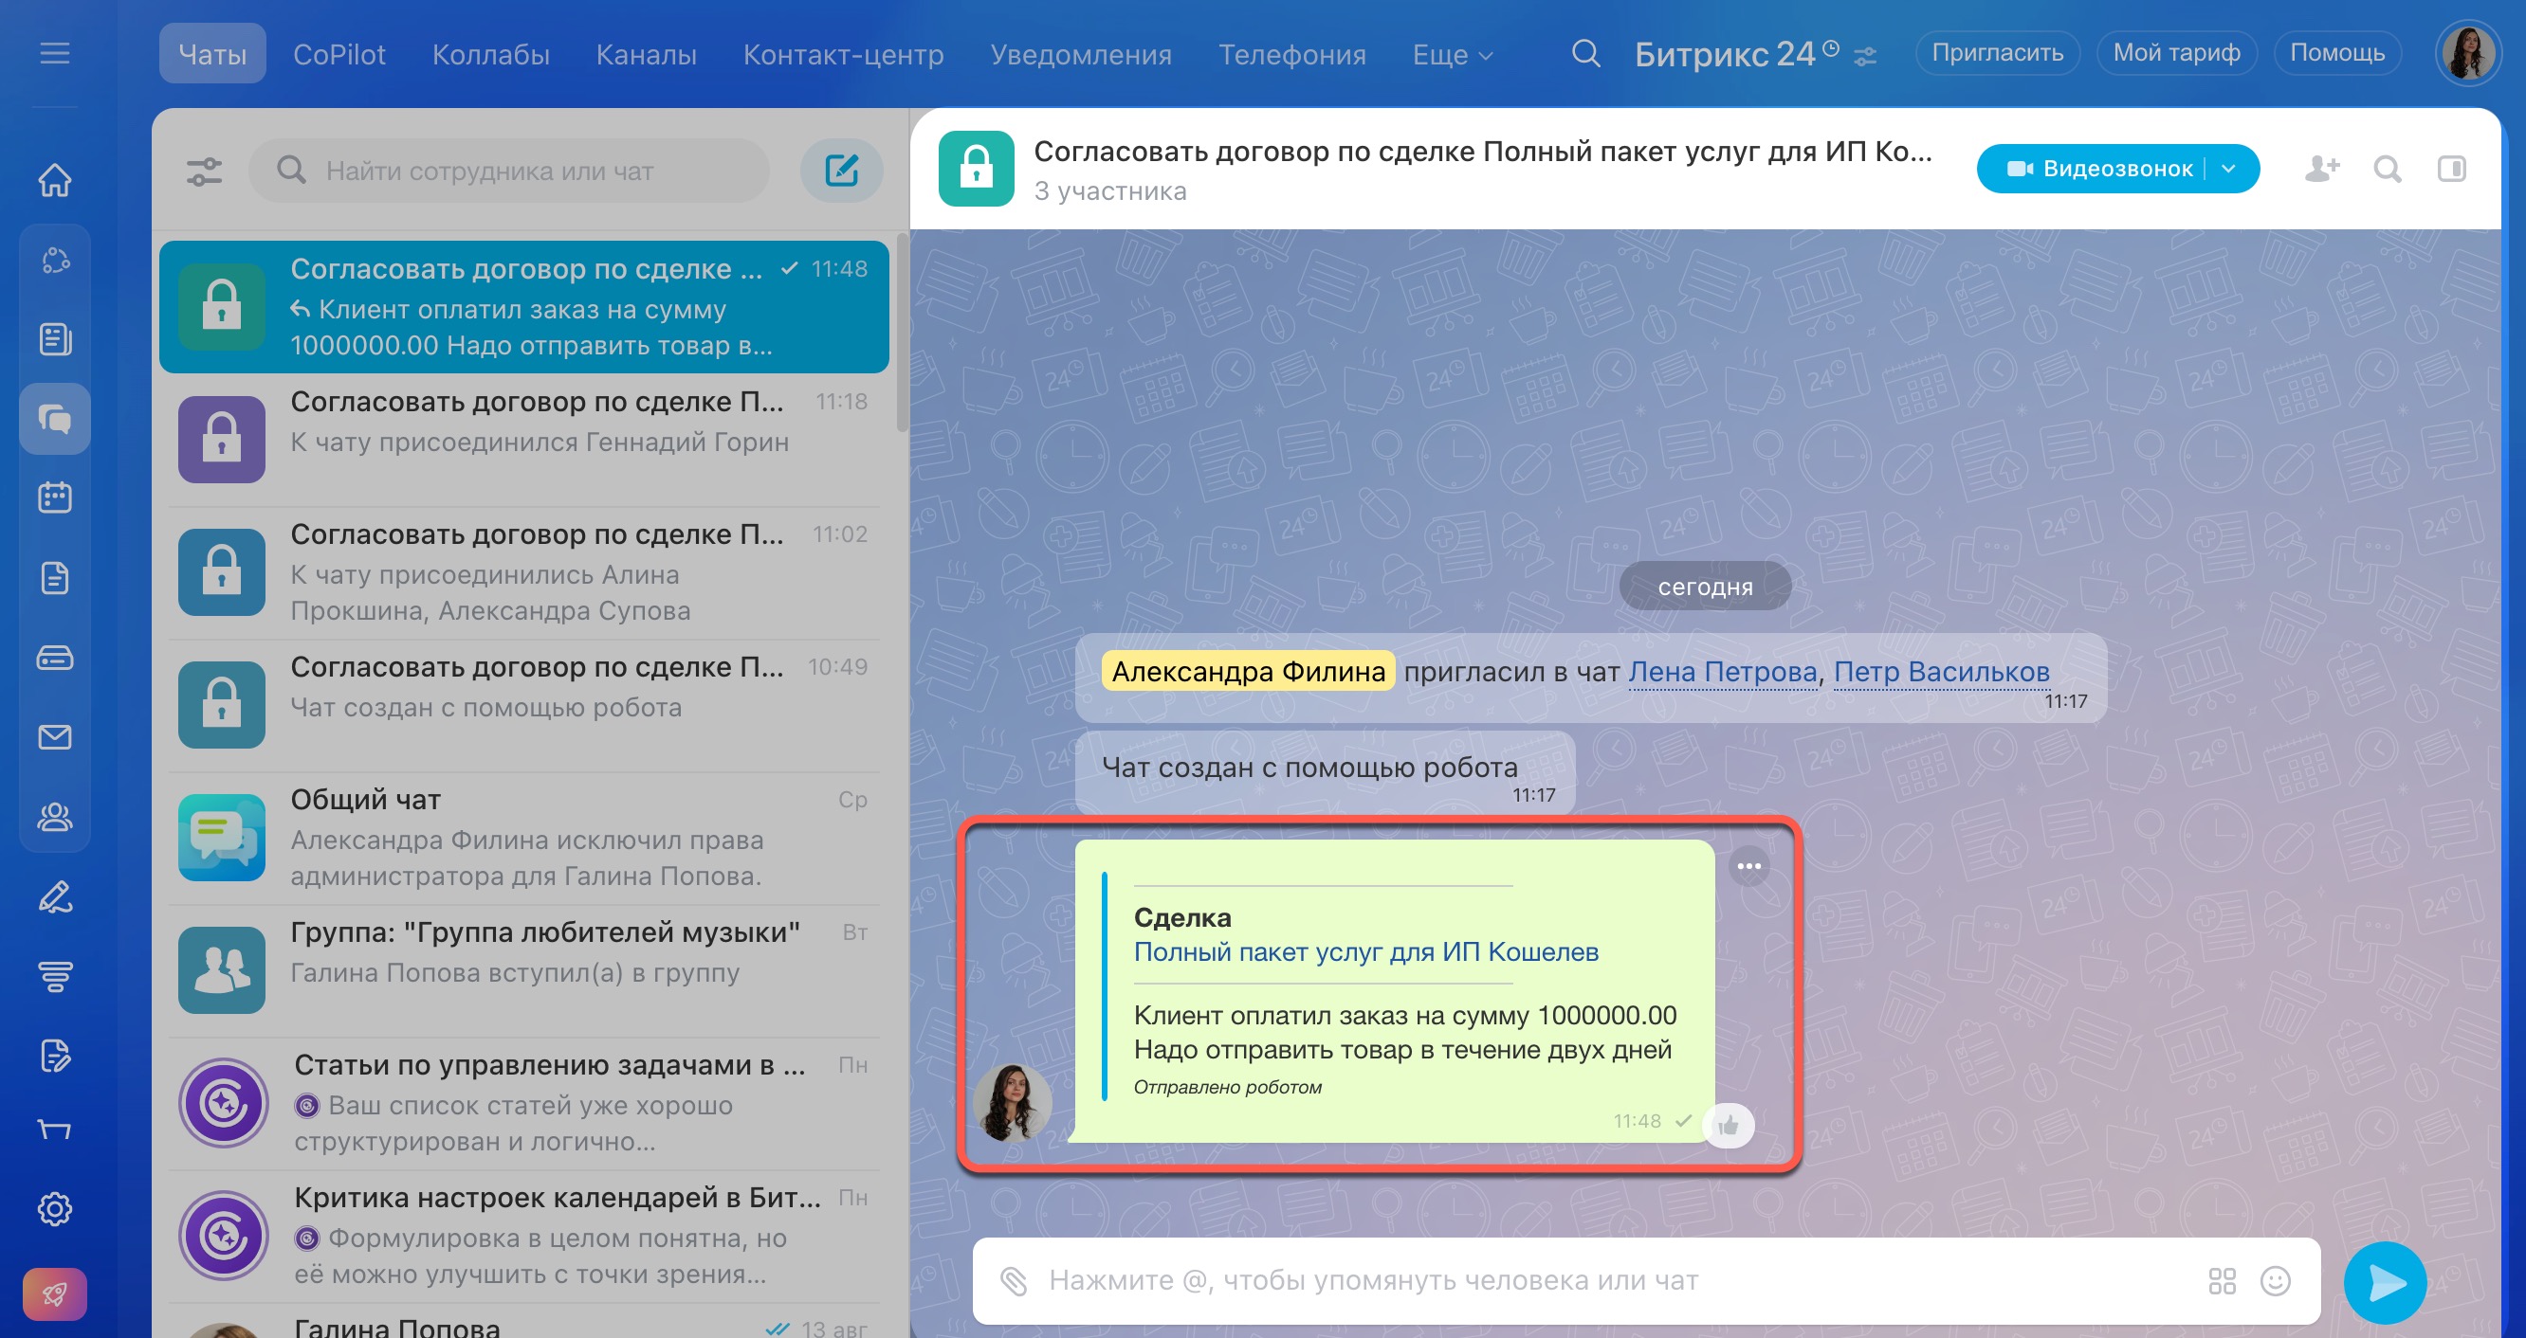
Task: Expand the Видеозвонок call options arrow
Action: (x=2228, y=169)
